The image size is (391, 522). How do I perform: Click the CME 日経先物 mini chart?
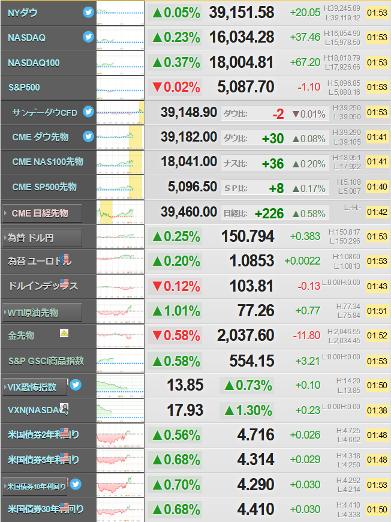(x=120, y=212)
